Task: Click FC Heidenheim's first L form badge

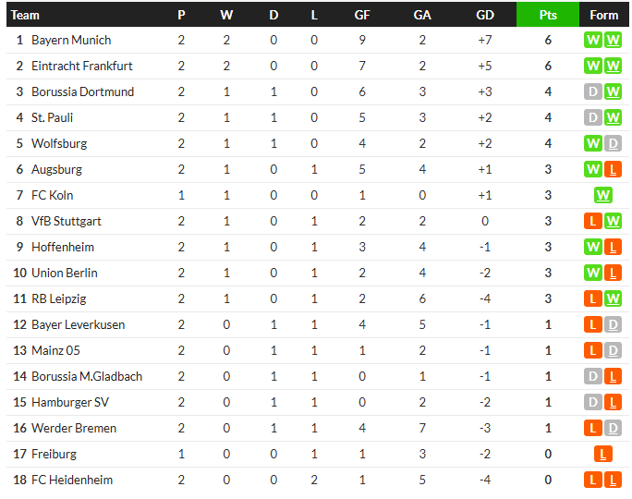Action: coord(593,480)
